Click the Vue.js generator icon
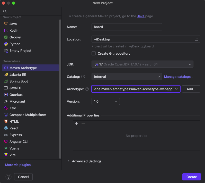This screenshot has height=183, width=205. click(x=6, y=148)
